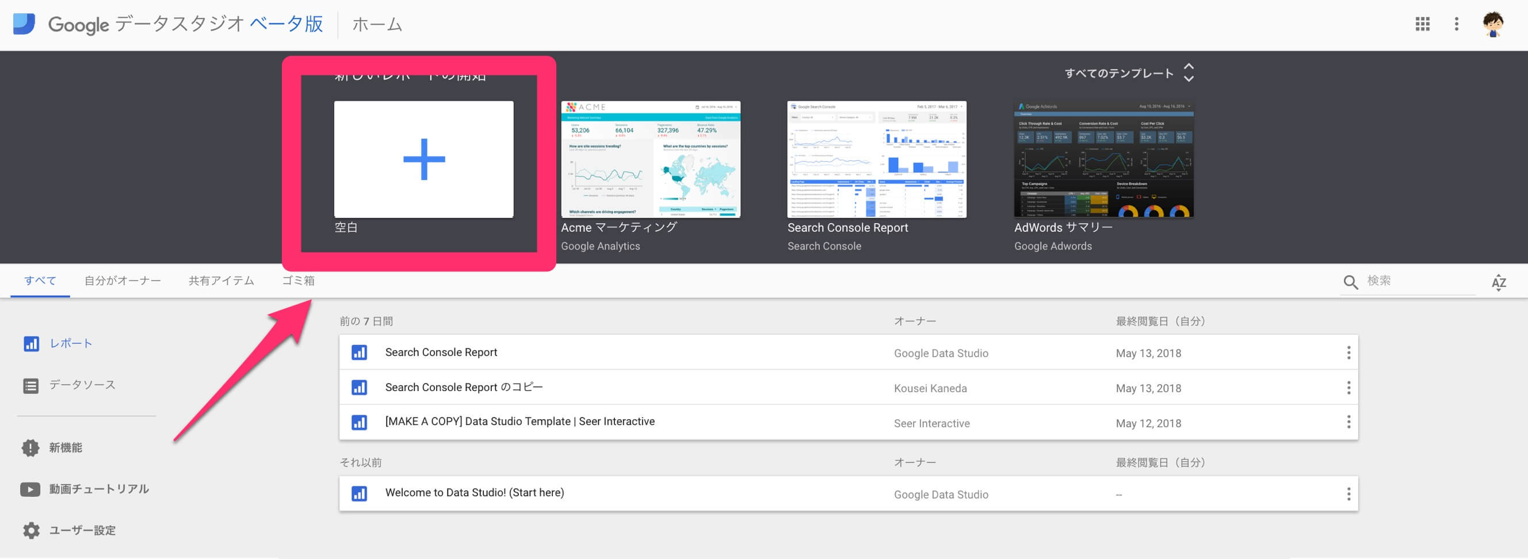This screenshot has width=1528, height=559.
Task: Open the Search Console Report template thumbnail
Action: (x=877, y=159)
